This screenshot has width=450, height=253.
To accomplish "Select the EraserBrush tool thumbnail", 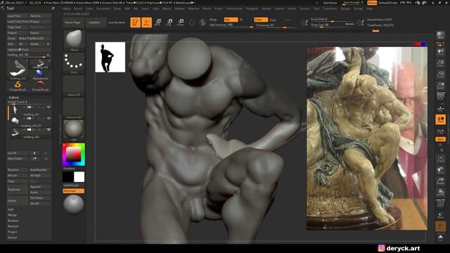I will click(41, 86).
